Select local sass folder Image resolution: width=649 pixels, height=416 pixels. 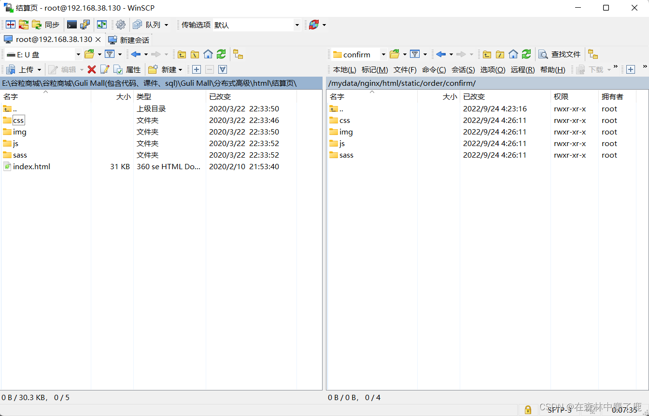pos(20,155)
